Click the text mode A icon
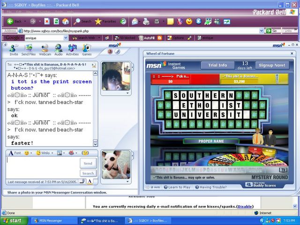 (x=90, y=181)
